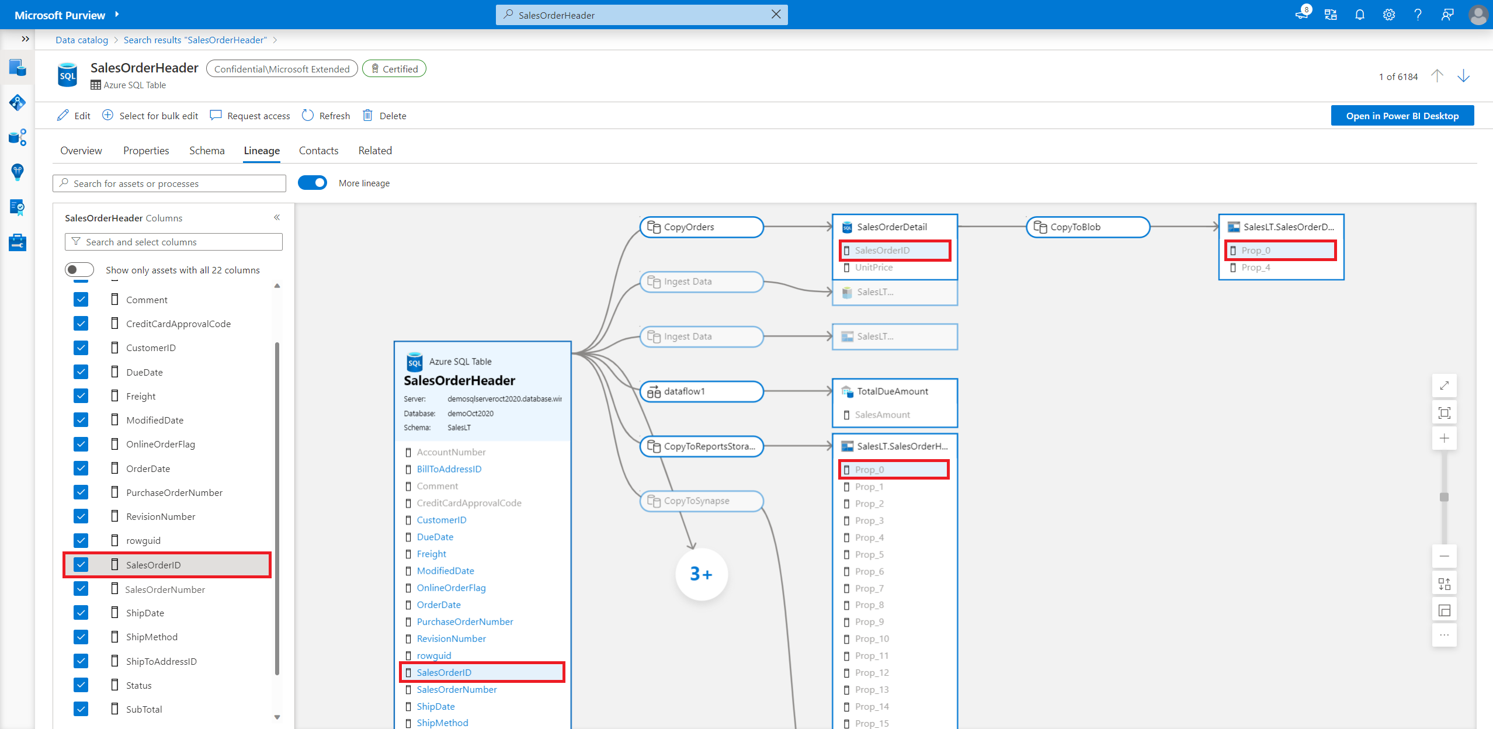1493x729 pixels.
Task: Click the lineage zoom slider handle
Action: pyautogui.click(x=1444, y=497)
